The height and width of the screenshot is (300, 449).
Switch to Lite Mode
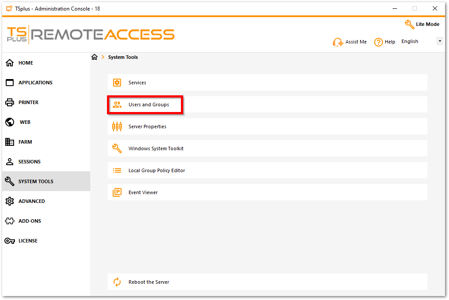point(422,24)
